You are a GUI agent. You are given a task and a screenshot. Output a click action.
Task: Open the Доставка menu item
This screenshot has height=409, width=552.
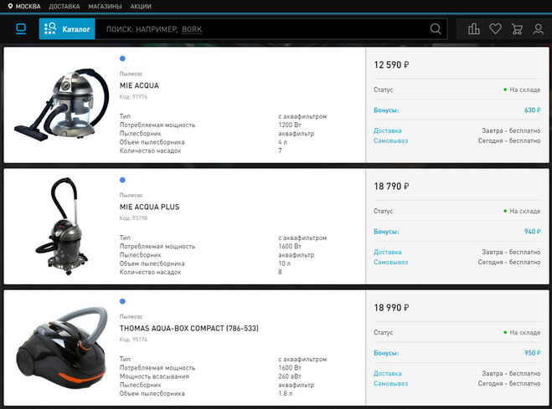click(x=64, y=7)
